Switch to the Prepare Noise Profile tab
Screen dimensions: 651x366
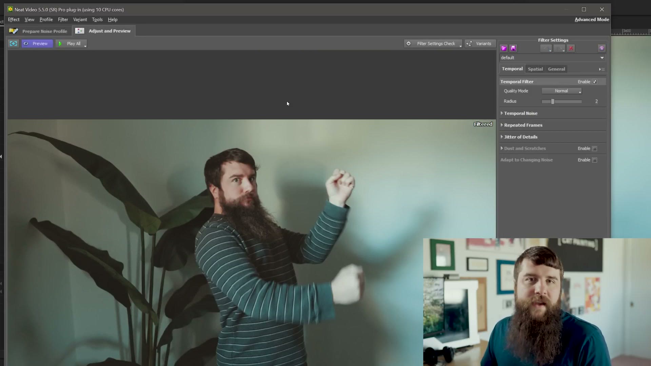tap(39, 31)
